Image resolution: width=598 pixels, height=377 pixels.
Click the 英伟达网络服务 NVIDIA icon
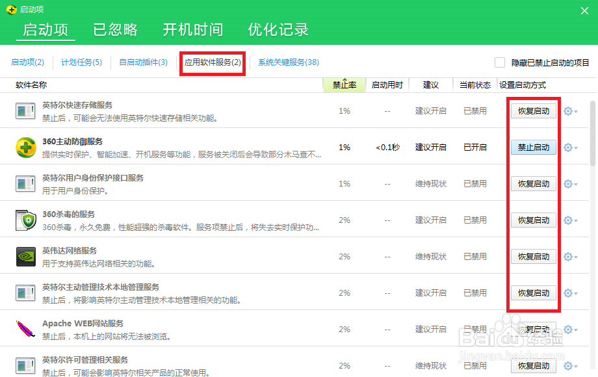pos(25,257)
